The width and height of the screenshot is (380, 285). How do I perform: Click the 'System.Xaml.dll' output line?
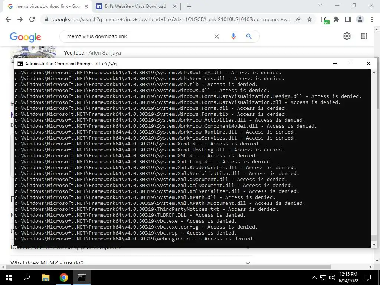[x=137, y=144]
